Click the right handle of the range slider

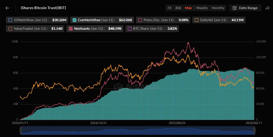[254, 130]
